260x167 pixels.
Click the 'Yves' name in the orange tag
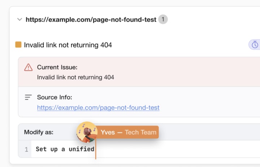[x=108, y=132]
